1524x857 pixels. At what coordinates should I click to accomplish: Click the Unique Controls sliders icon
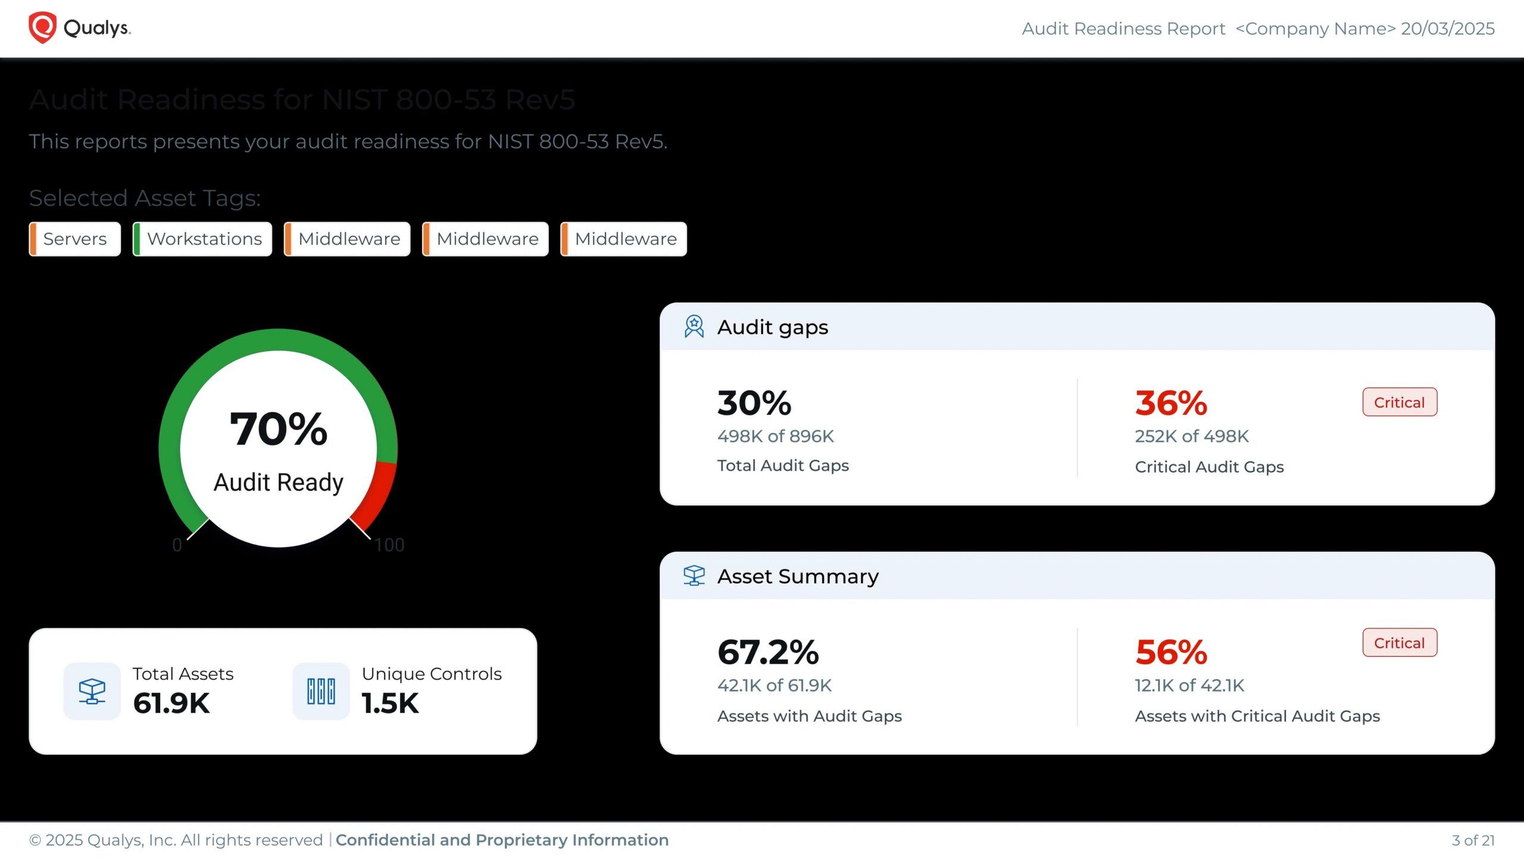[320, 690]
